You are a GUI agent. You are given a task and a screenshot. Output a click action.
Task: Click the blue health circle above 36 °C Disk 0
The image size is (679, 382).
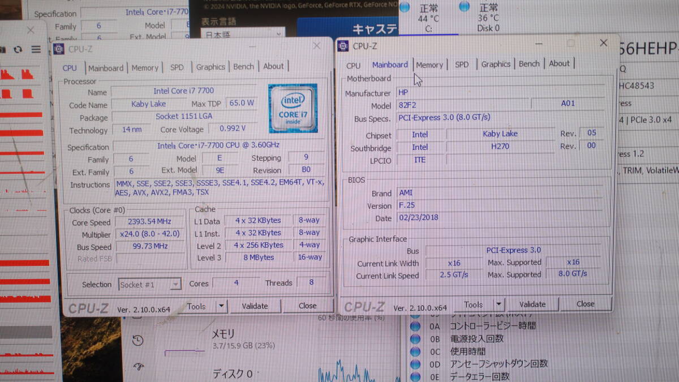coord(465,6)
